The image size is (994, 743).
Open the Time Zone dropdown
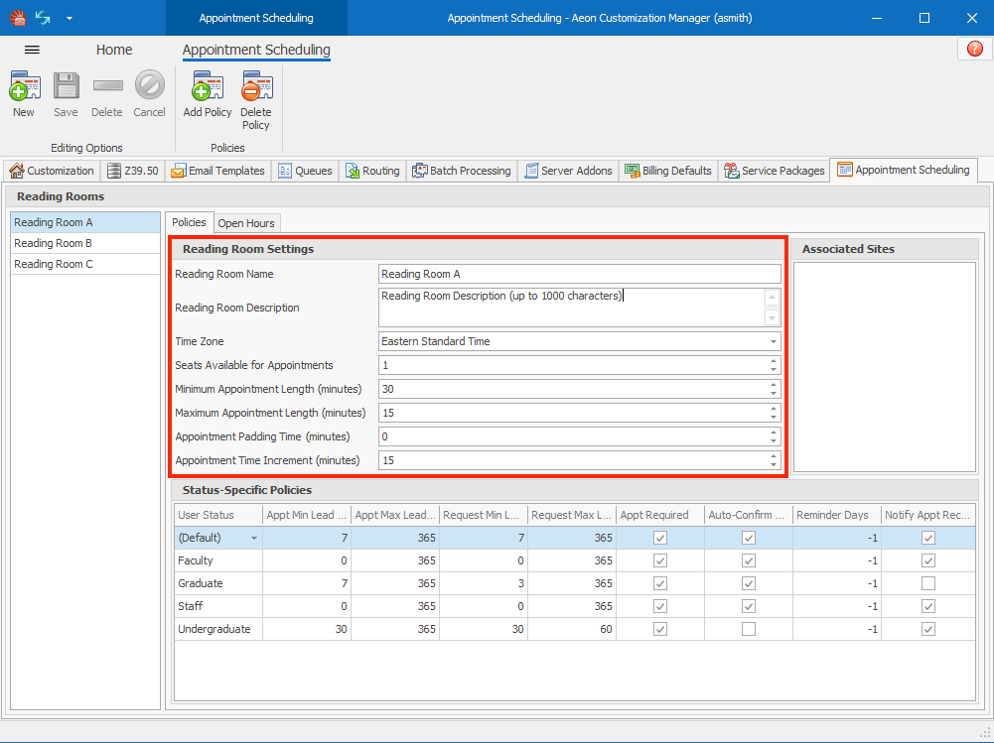tap(774, 341)
